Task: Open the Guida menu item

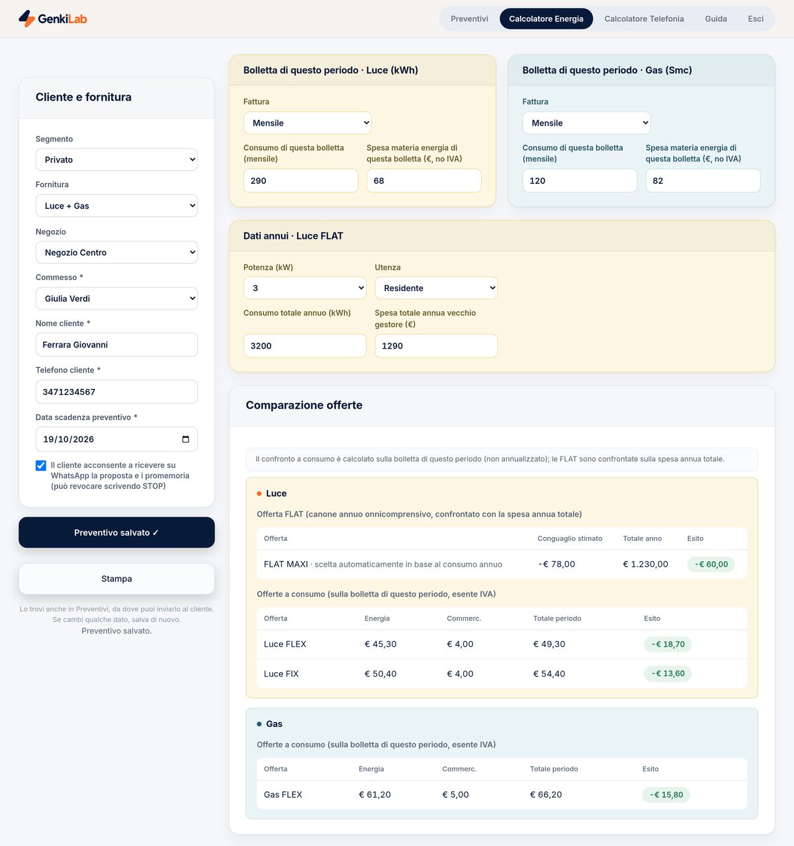Action: click(716, 19)
